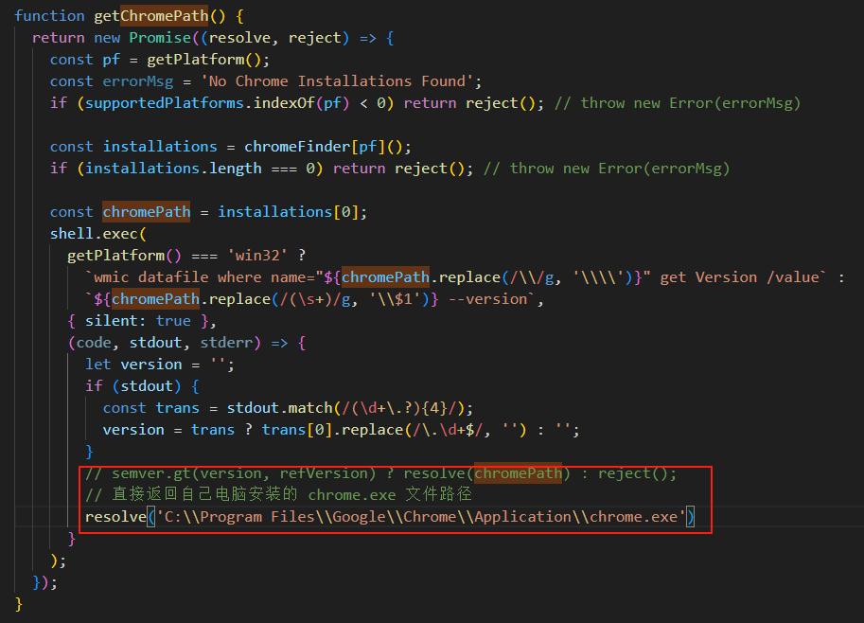Click the errorMsg variable name in its declaration
864x623 pixels.
(x=138, y=81)
